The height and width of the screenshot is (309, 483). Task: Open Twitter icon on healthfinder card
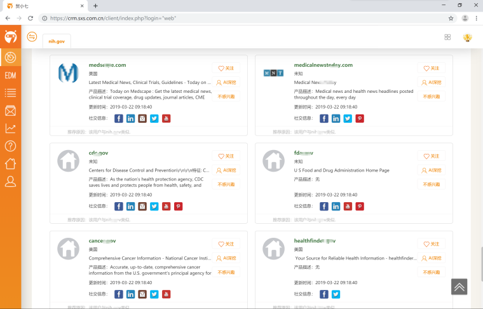click(x=336, y=294)
